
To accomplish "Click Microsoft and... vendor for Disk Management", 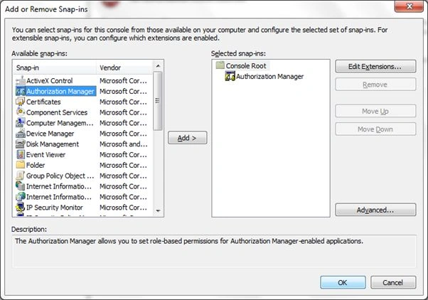I will (124, 144).
